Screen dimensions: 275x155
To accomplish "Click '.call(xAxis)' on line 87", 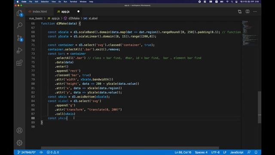I will tap(65, 114).
